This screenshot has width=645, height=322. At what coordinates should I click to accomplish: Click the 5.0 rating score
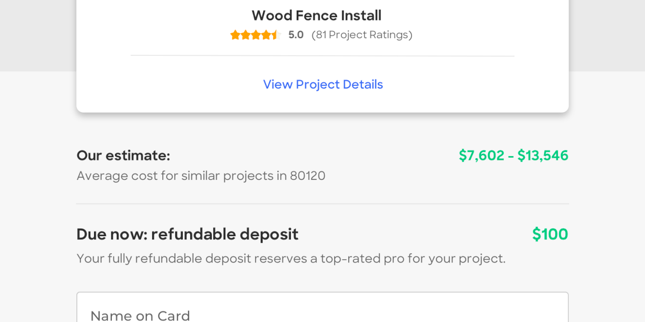pyautogui.click(x=296, y=34)
